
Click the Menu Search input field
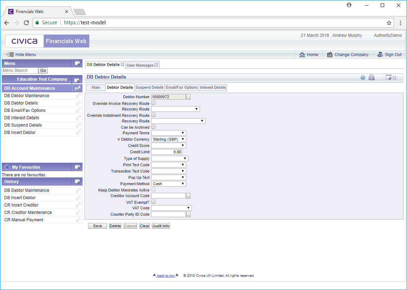[20, 70]
